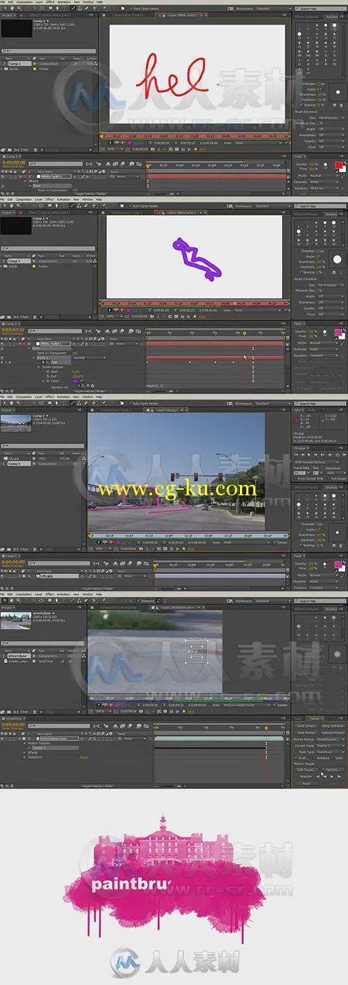The height and width of the screenshot is (985, 348).
Task: Click the 0:00:00:00 timecode in the red 'hel' timeline
Action: 14,162
